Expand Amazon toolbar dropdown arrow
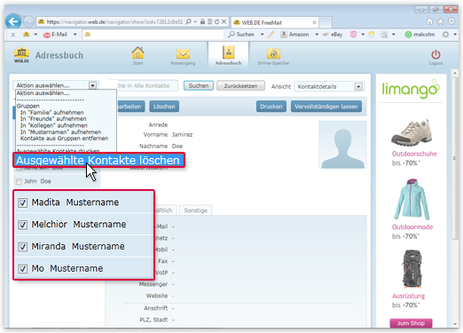 click(x=317, y=35)
